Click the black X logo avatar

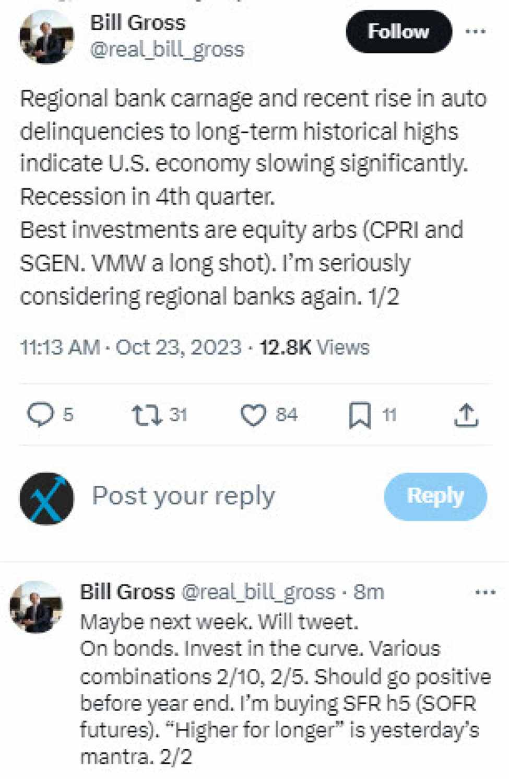pyautogui.click(x=46, y=498)
